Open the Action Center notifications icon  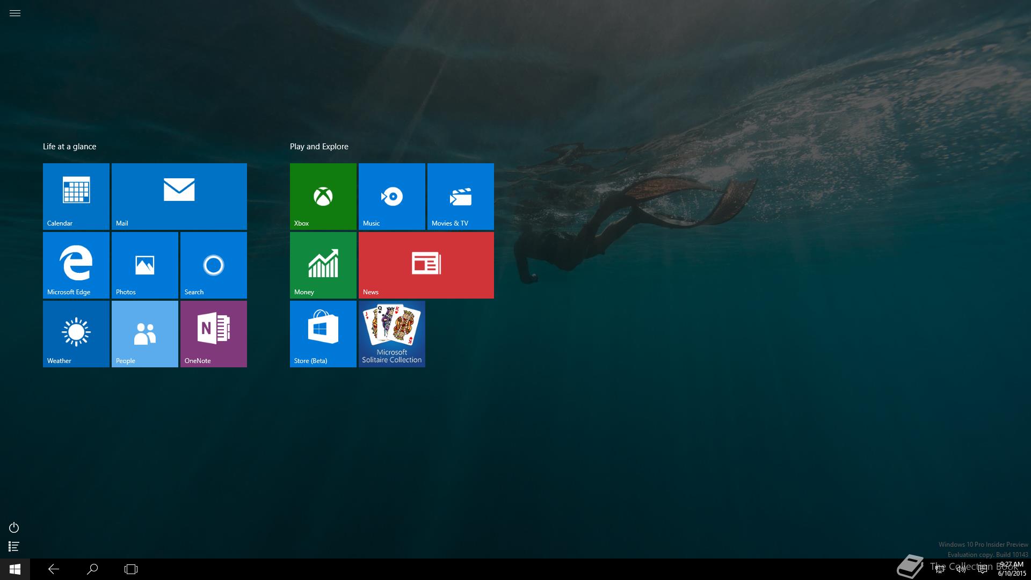tap(983, 569)
